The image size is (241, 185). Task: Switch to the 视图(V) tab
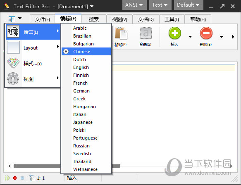pyautogui.click(x=119, y=19)
